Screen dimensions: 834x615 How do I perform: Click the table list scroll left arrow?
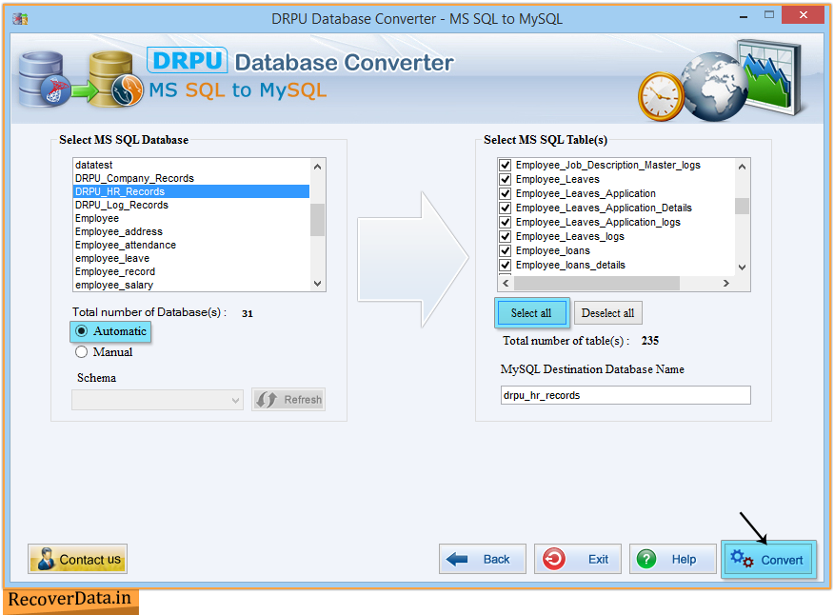click(x=506, y=283)
